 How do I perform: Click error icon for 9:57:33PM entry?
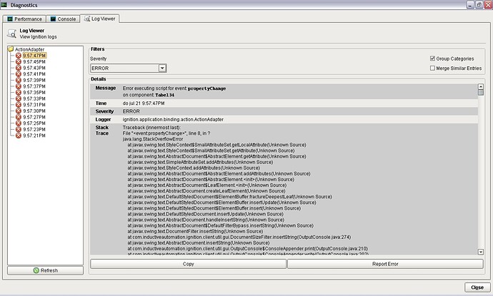click(19, 98)
